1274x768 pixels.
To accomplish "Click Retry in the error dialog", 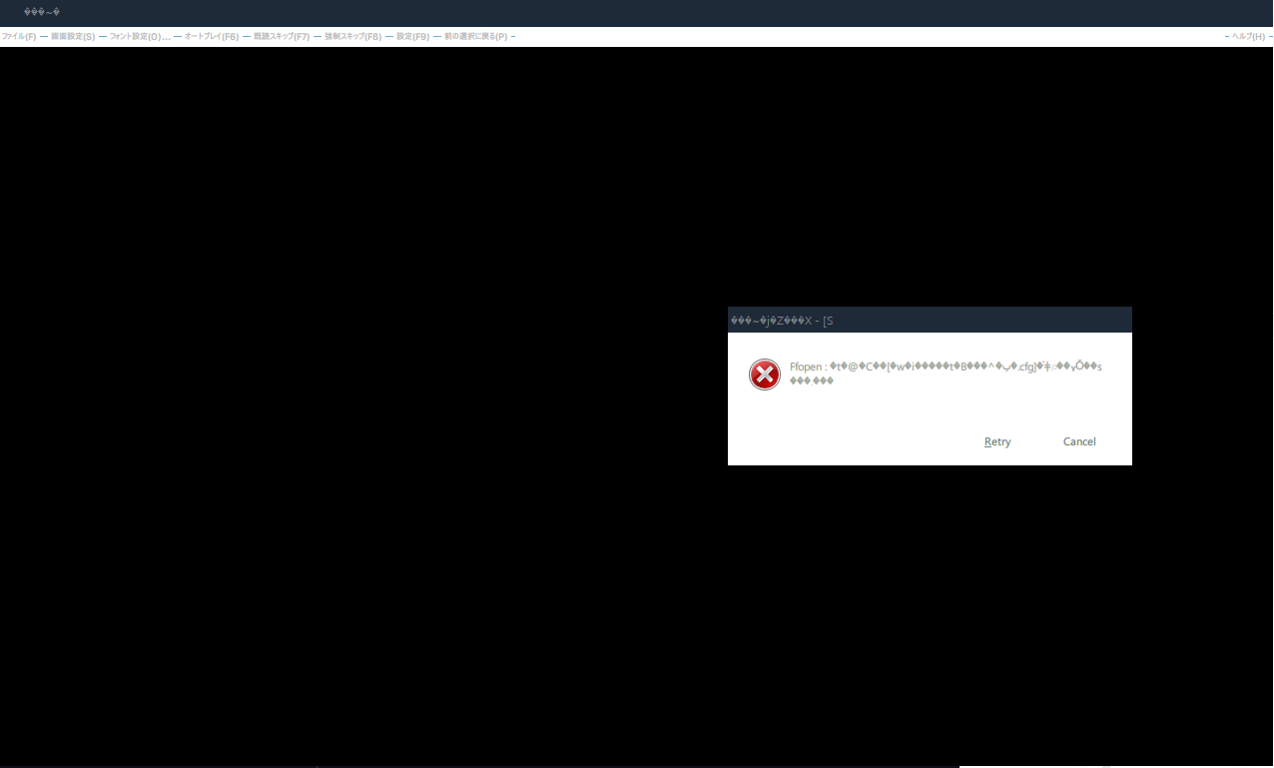I will [995, 441].
